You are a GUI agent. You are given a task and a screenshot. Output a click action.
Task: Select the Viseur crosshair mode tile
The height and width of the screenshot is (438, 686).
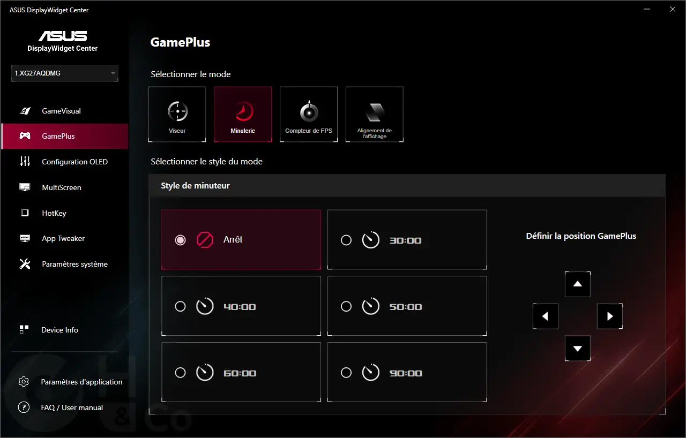pyautogui.click(x=177, y=115)
